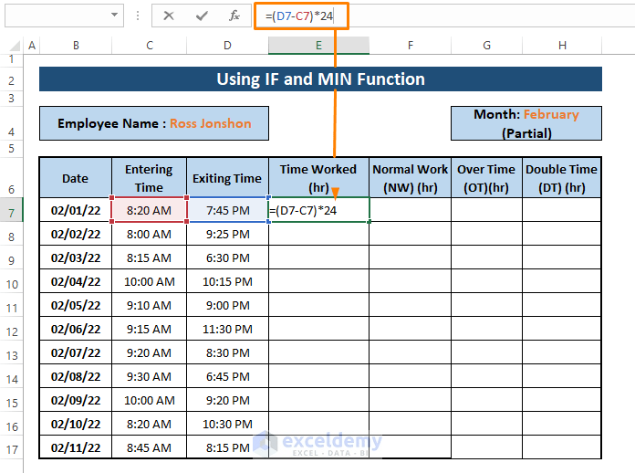Viewport: 635px width, 473px height.
Task: Select entering time 8:00 AM
Action: (149, 234)
